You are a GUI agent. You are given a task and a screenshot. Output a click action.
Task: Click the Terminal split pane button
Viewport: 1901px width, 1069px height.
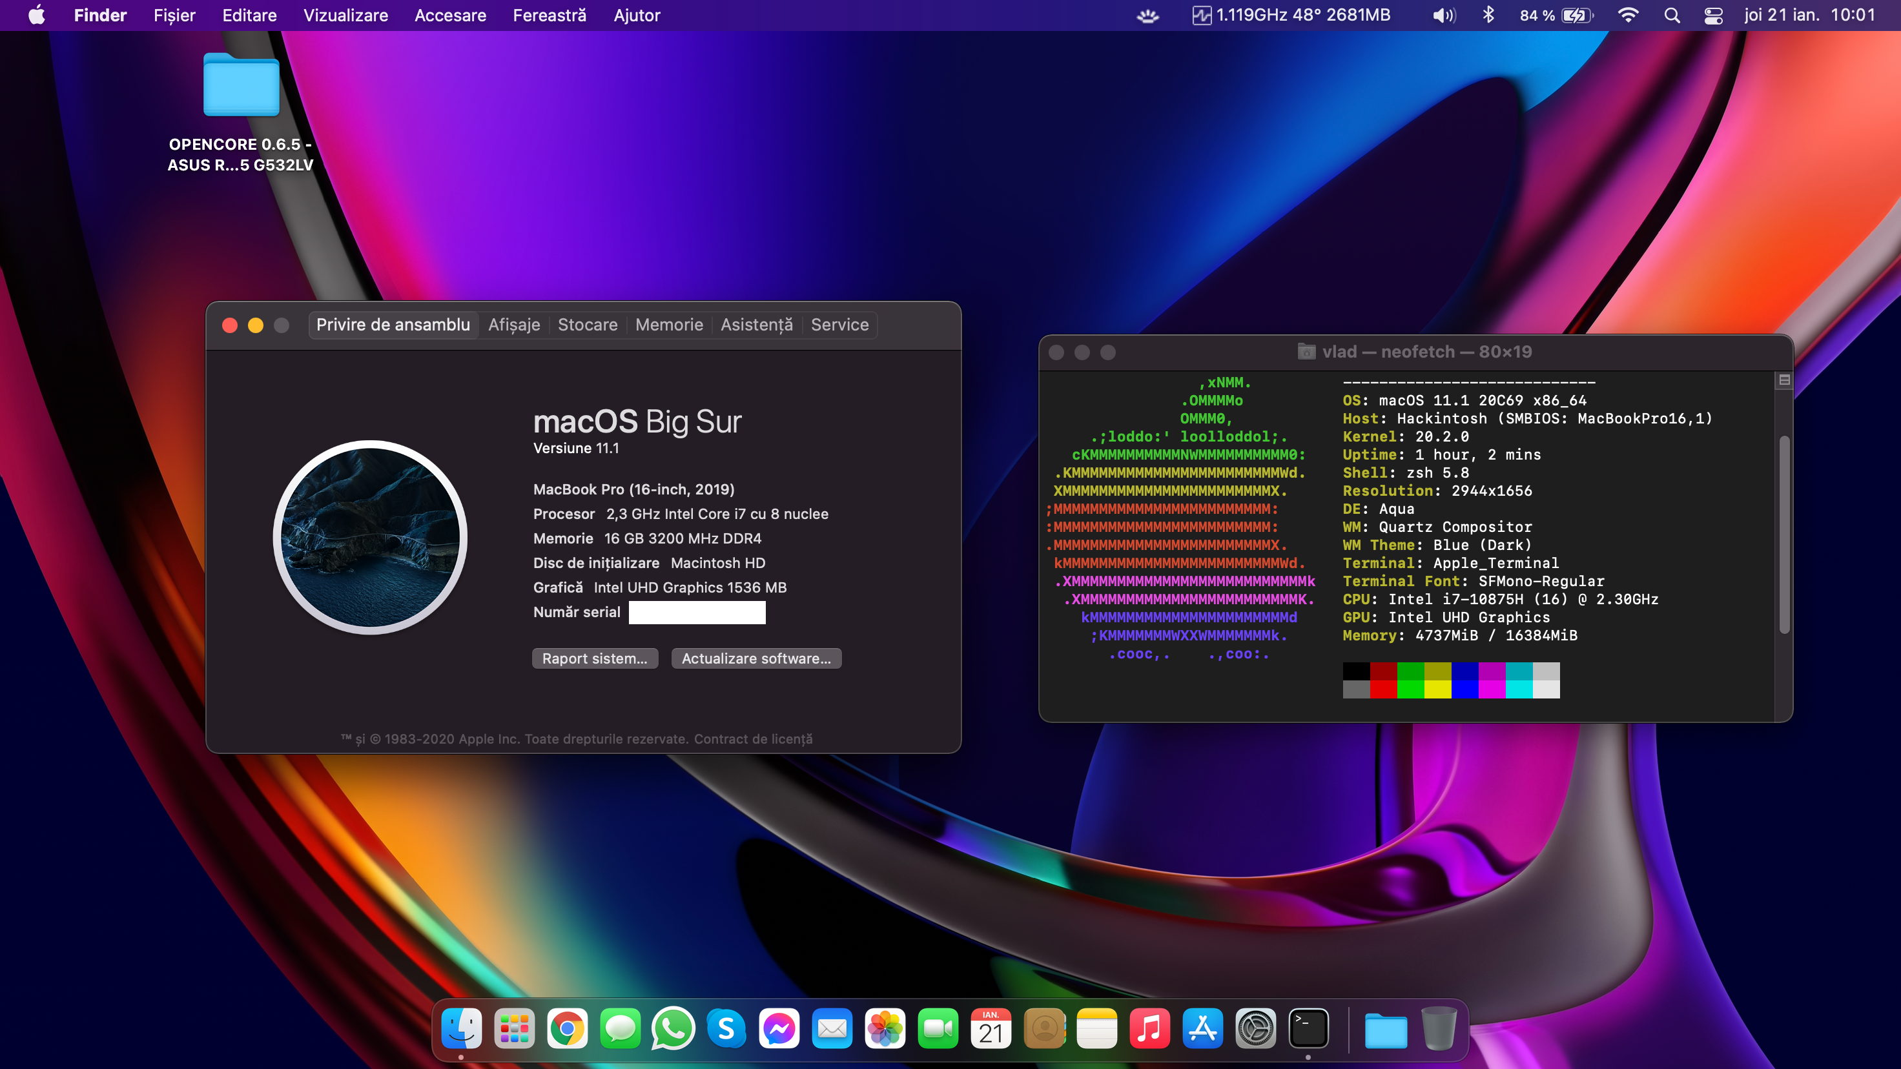click(1784, 380)
